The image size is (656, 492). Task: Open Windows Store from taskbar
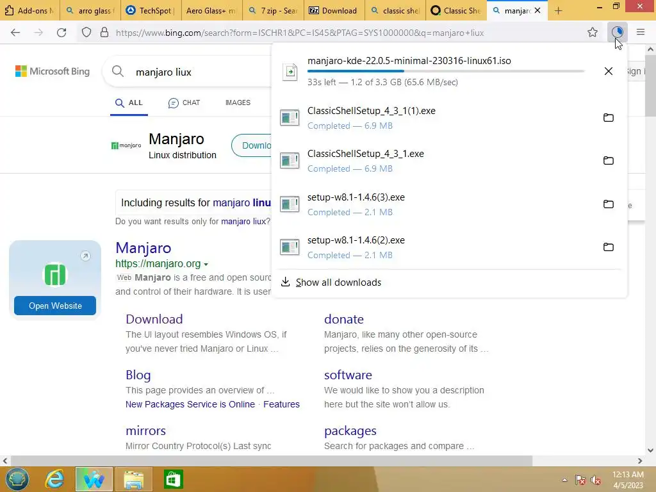click(173, 479)
